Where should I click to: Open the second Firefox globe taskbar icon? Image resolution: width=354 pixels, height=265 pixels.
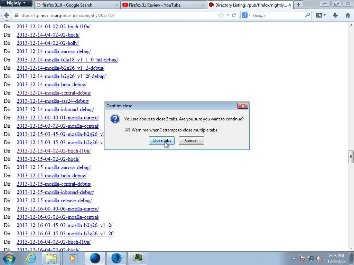click(x=117, y=258)
